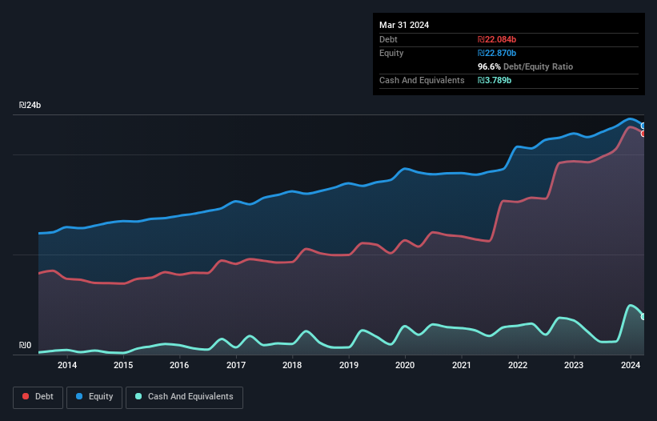The height and width of the screenshot is (421, 657).
Task: Click the red Debt legend dot
Action: point(26,396)
